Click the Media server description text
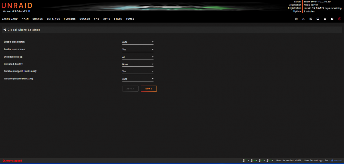 311,5
